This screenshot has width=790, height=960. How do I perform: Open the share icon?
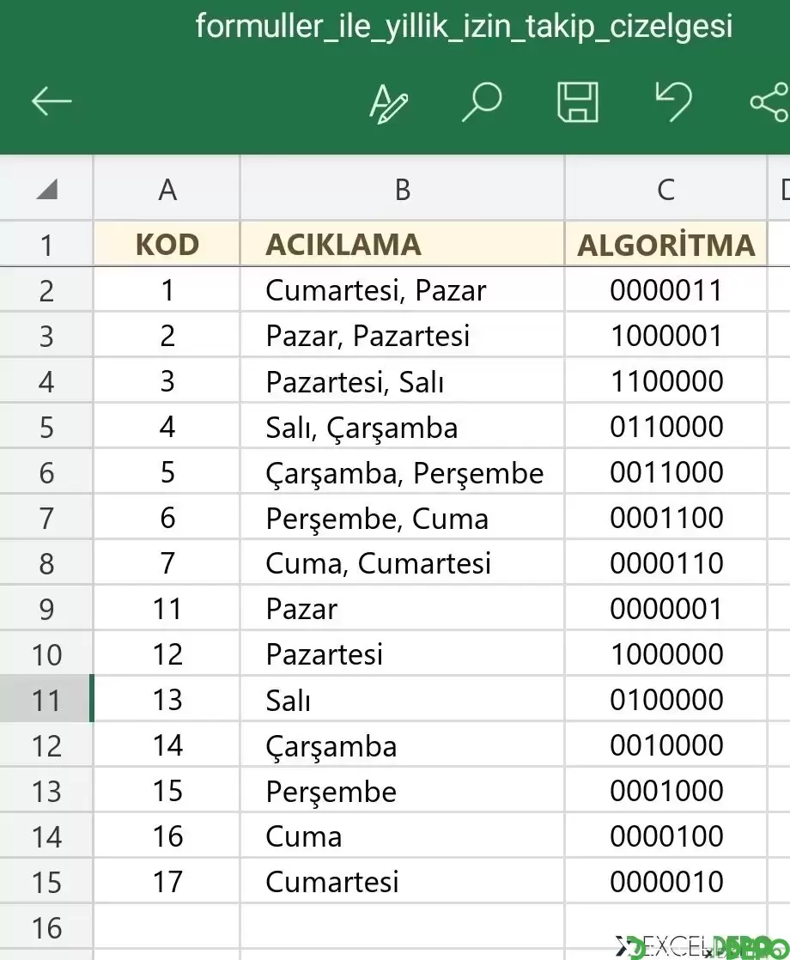769,101
